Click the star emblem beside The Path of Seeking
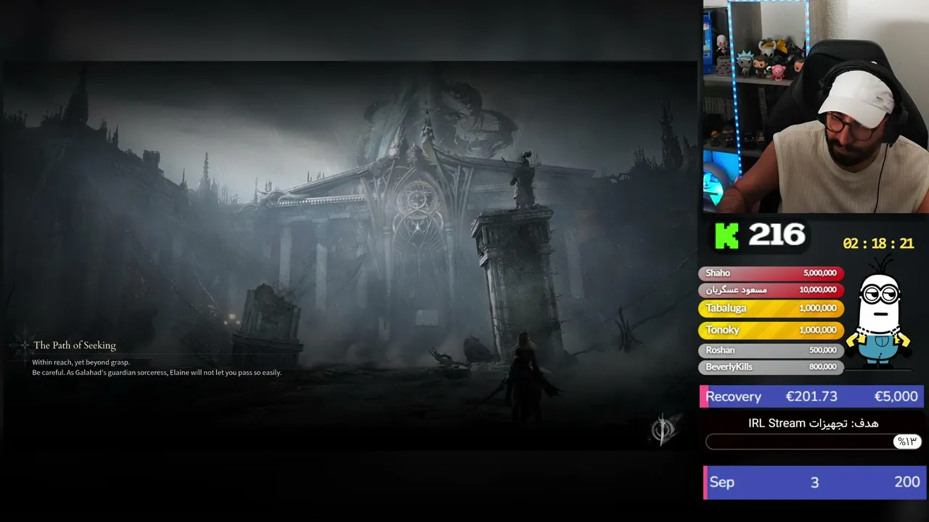 coord(23,345)
